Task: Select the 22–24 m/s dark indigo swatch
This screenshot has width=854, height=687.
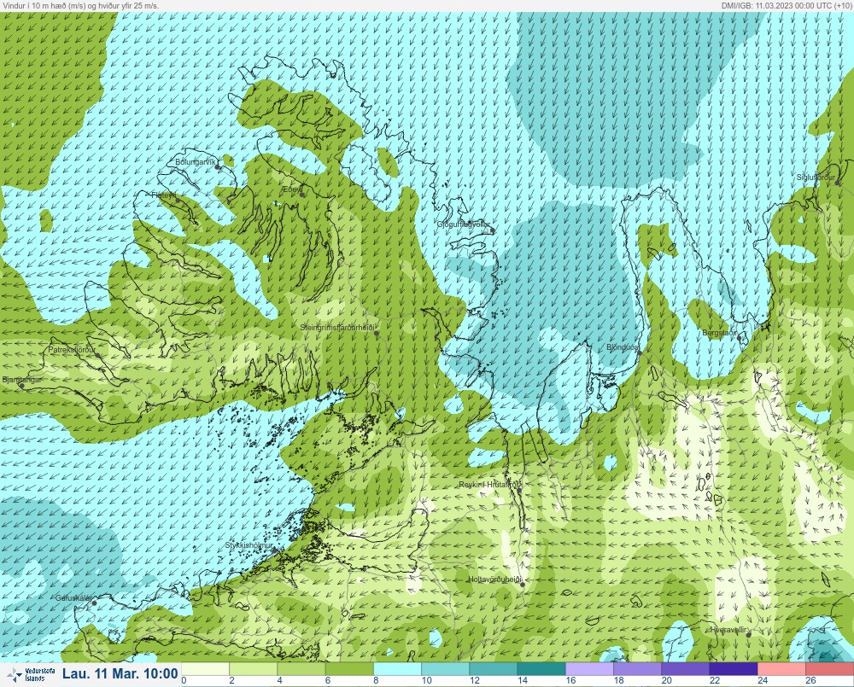Action: point(734,668)
